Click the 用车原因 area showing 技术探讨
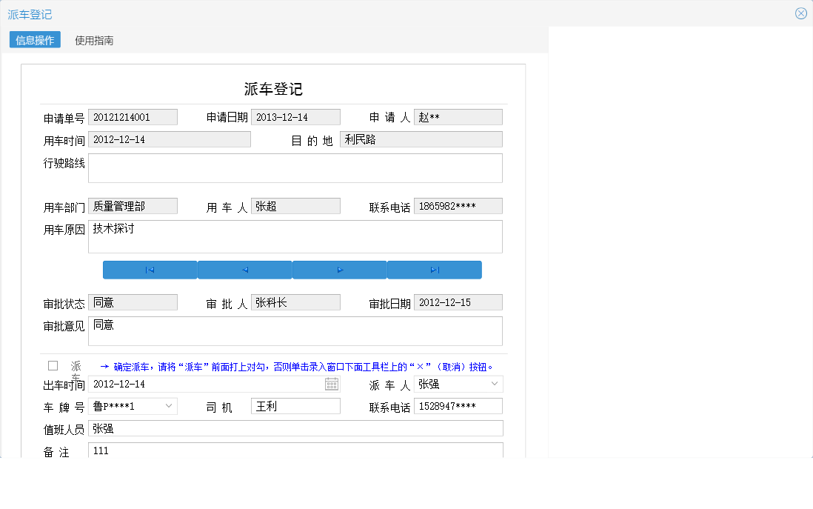The width and height of the screenshot is (813, 509). 295,236
